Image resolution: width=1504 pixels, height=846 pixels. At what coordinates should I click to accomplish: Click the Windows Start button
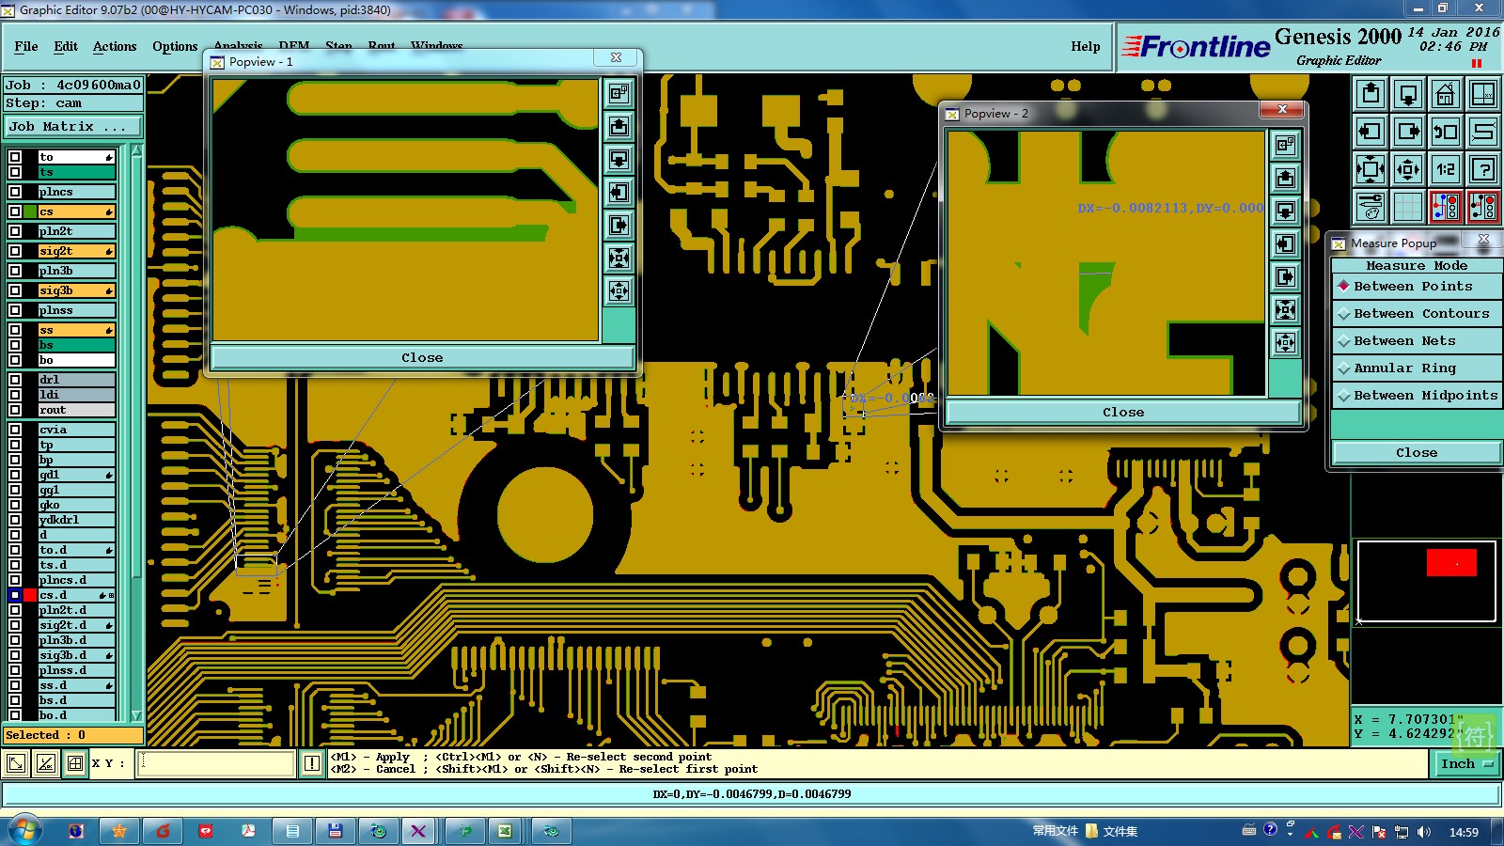click(x=25, y=831)
